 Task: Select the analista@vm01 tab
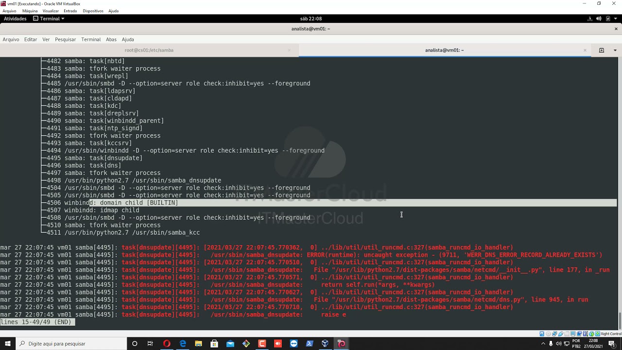click(x=444, y=50)
